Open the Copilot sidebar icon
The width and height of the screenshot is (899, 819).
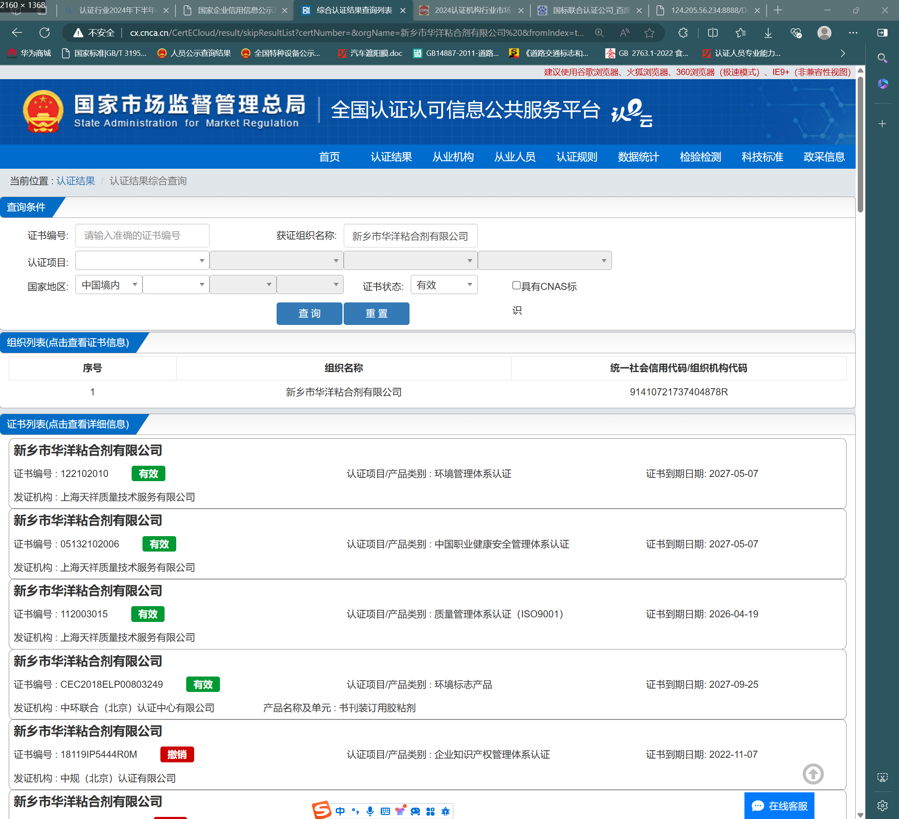882,84
